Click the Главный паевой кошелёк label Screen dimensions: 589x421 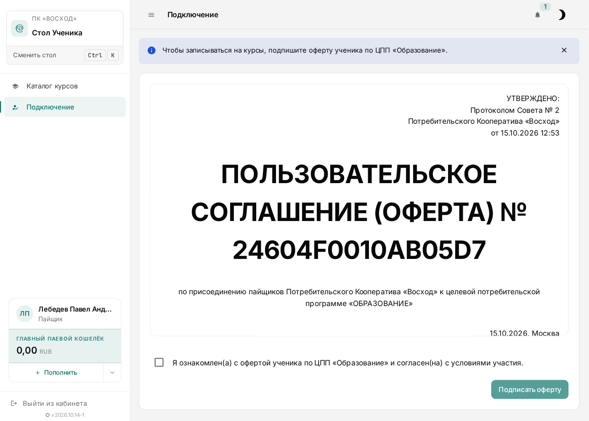[x=60, y=339]
